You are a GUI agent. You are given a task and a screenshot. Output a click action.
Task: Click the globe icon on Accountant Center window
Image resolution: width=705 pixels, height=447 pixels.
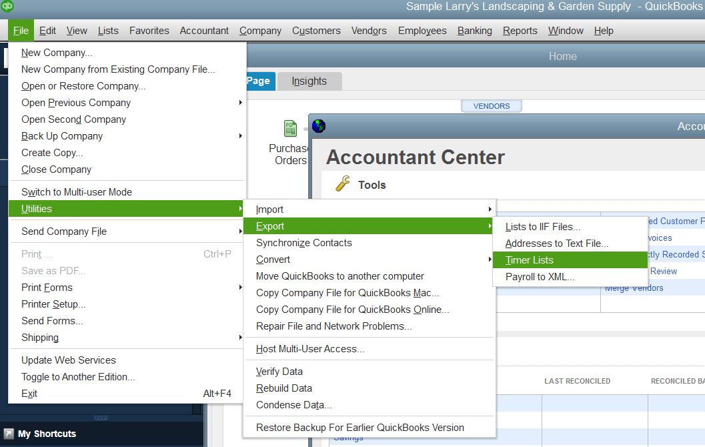coord(319,125)
